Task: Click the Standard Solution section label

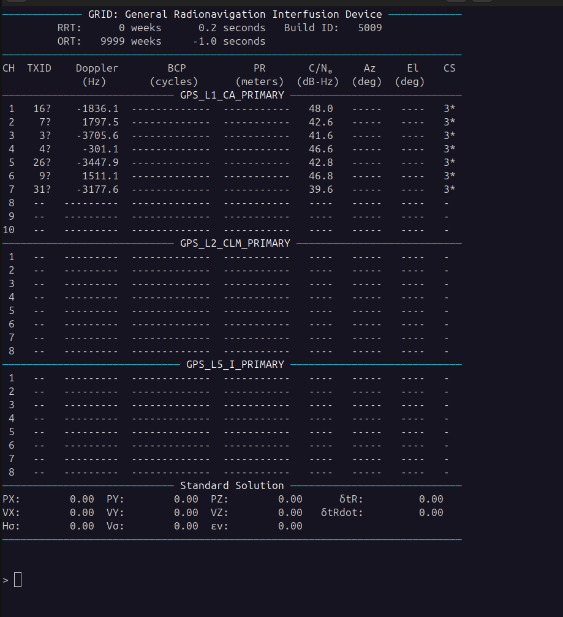Action: point(232,485)
